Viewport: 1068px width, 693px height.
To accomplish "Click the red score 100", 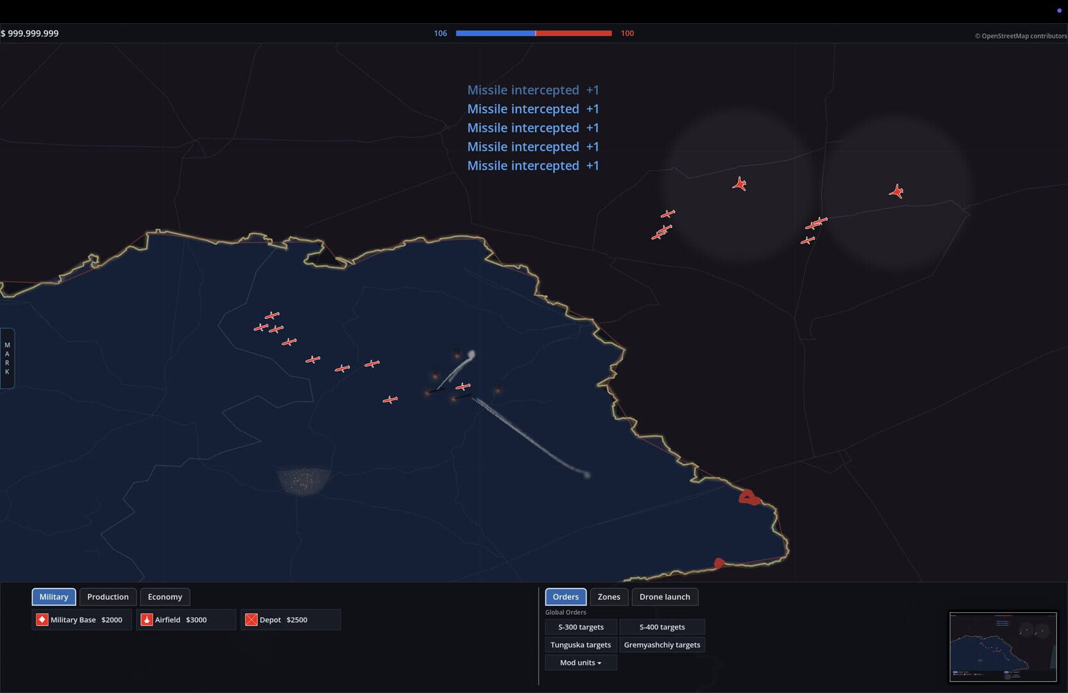I will 627,33.
